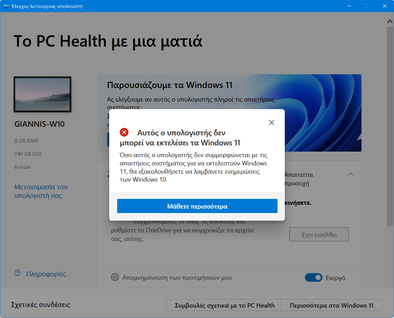This screenshot has width=394, height=318.
Task: Collapse the Απαιτείται προσοχή section chevron
Action: (x=350, y=174)
